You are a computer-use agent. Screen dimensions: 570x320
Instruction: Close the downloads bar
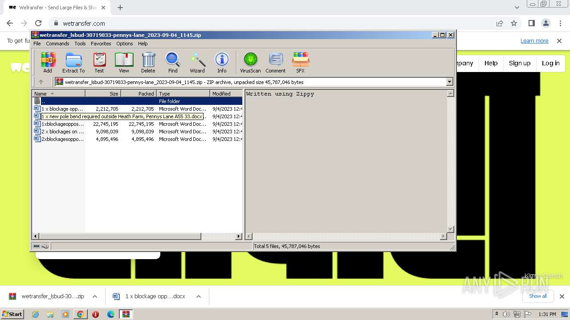click(562, 296)
